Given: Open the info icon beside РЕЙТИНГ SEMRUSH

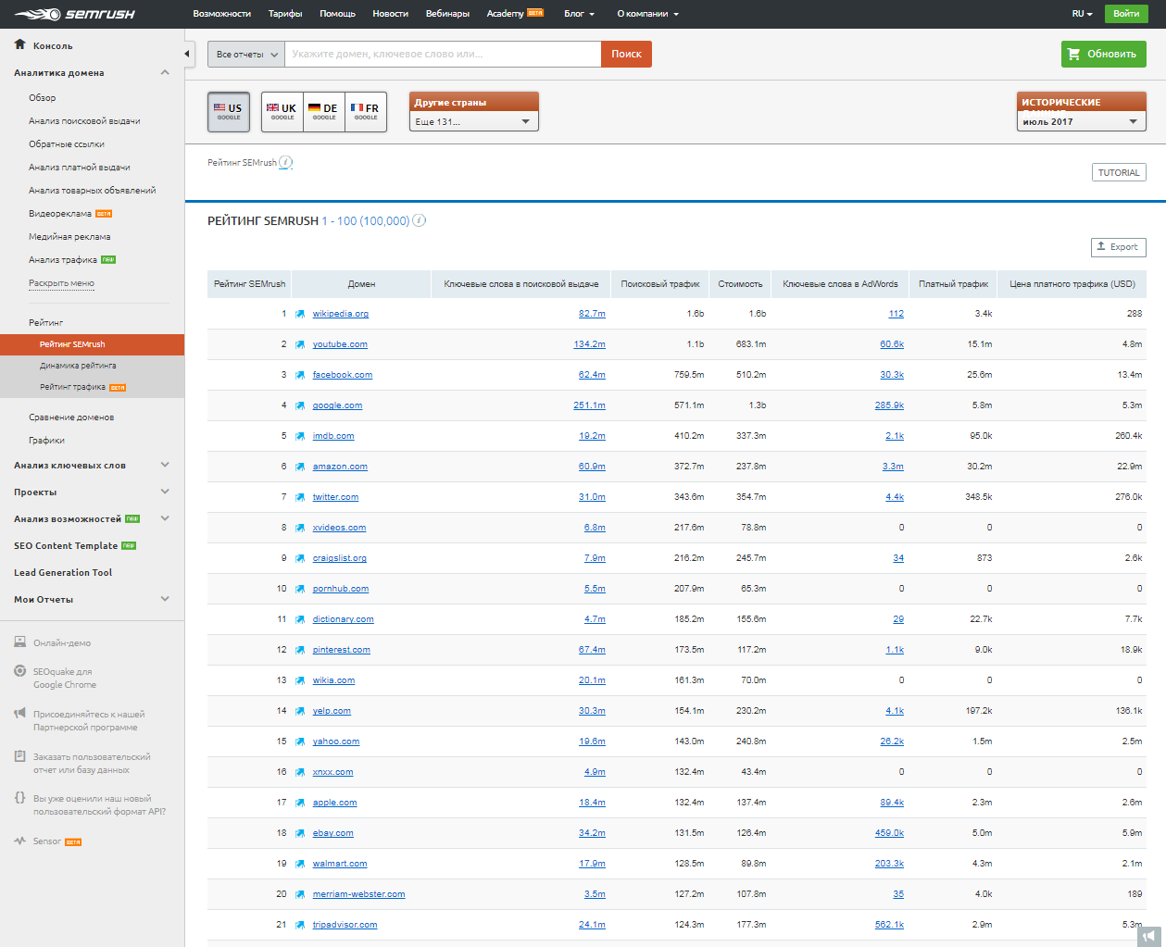Looking at the screenshot, I should point(419,220).
